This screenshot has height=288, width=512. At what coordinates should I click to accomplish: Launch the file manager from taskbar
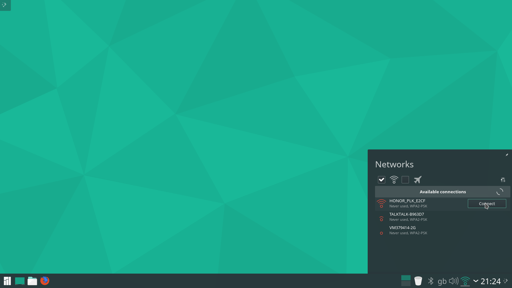click(x=32, y=281)
